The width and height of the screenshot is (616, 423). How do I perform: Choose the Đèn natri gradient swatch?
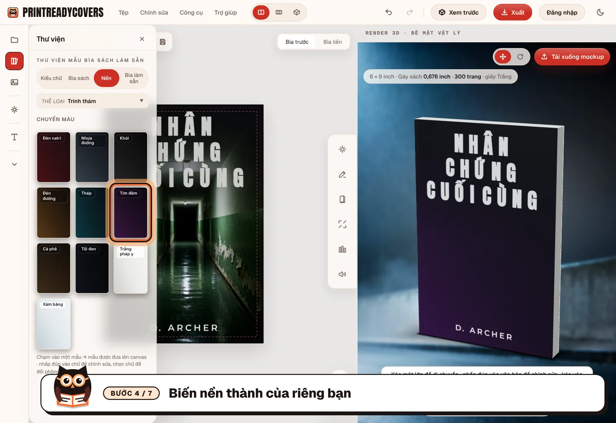coord(54,157)
